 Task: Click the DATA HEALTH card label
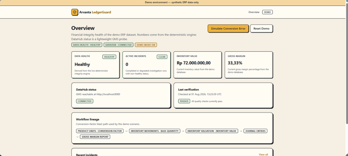pyautogui.click(x=82, y=56)
